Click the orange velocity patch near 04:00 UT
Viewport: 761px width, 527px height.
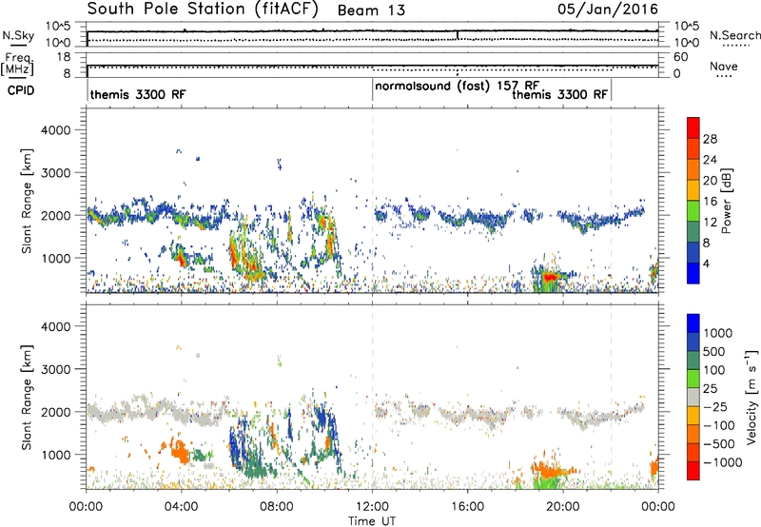tap(180, 452)
